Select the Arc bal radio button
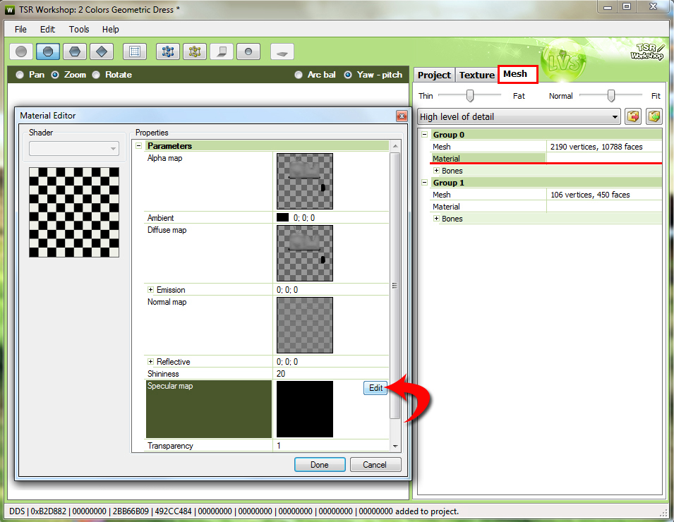Image resolution: width=674 pixels, height=522 pixels. tap(299, 75)
